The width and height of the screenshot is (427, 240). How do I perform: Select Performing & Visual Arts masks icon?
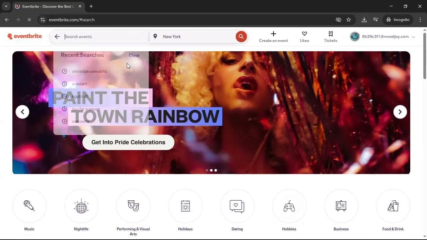click(x=133, y=206)
